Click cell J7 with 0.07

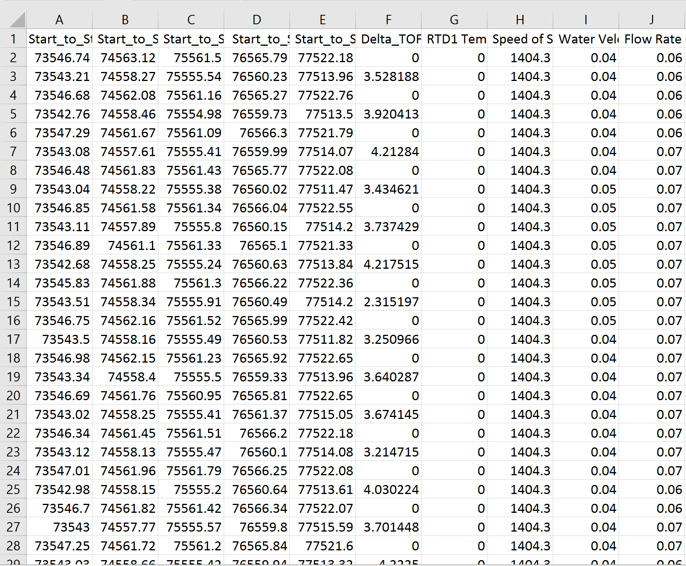click(x=652, y=151)
